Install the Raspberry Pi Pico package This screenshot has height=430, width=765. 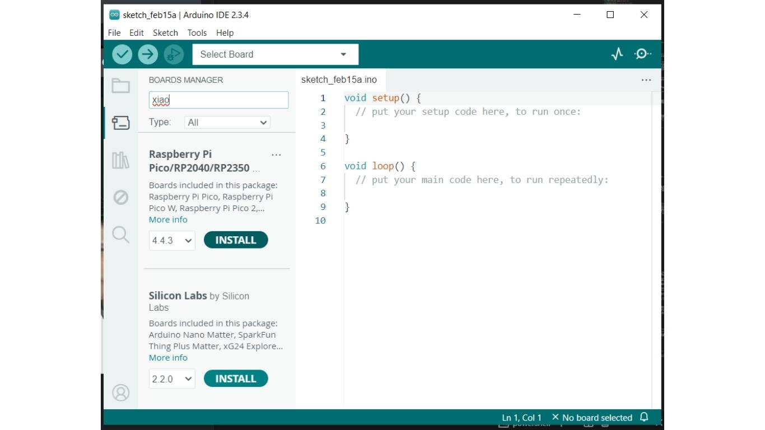[x=236, y=240]
